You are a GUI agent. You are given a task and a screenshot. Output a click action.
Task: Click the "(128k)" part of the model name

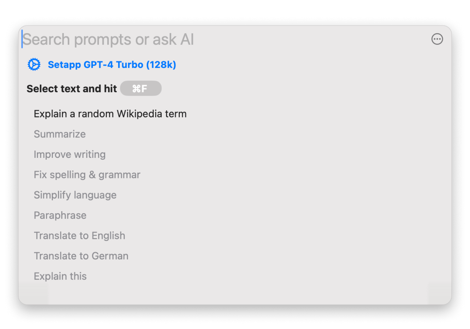[161, 65]
